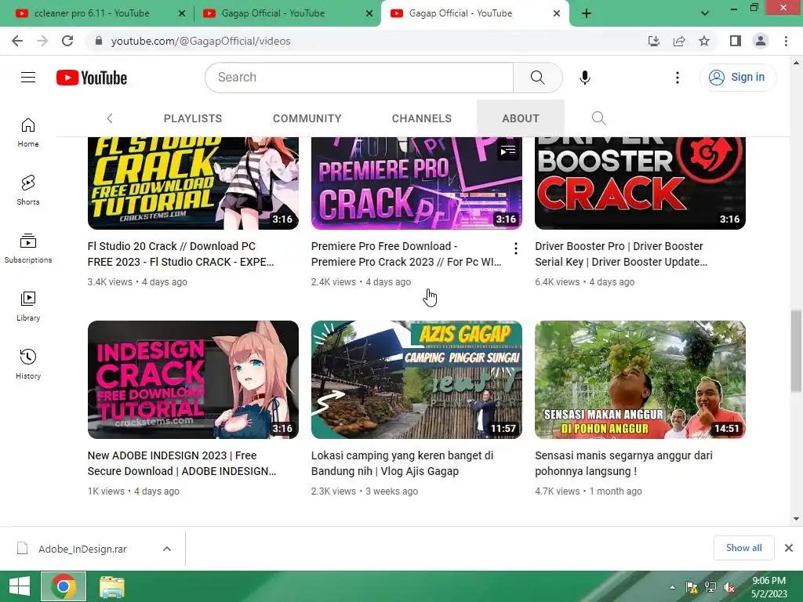Click the Sign in button
Screen dimensions: 803x602
(x=737, y=78)
